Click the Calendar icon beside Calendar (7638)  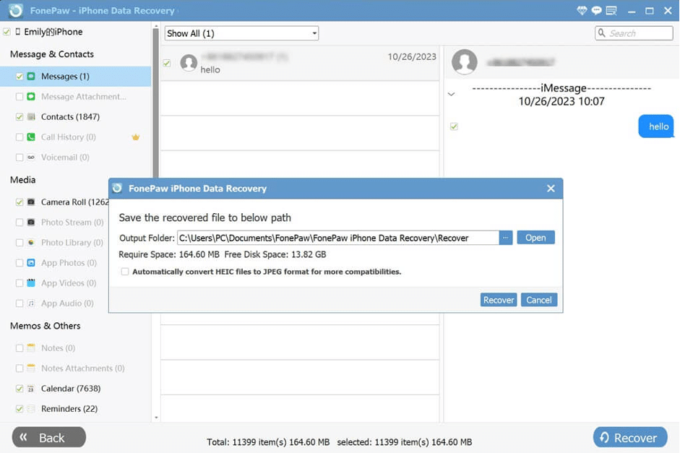pos(30,388)
